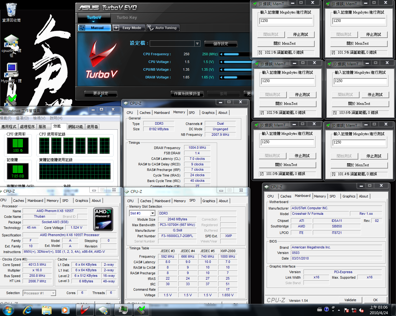The width and height of the screenshot is (396, 316).
Task: Open the Recycle Bin desktop icon
Action: click(11, 11)
